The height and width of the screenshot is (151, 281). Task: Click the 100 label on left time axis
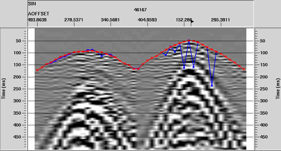click(x=17, y=53)
